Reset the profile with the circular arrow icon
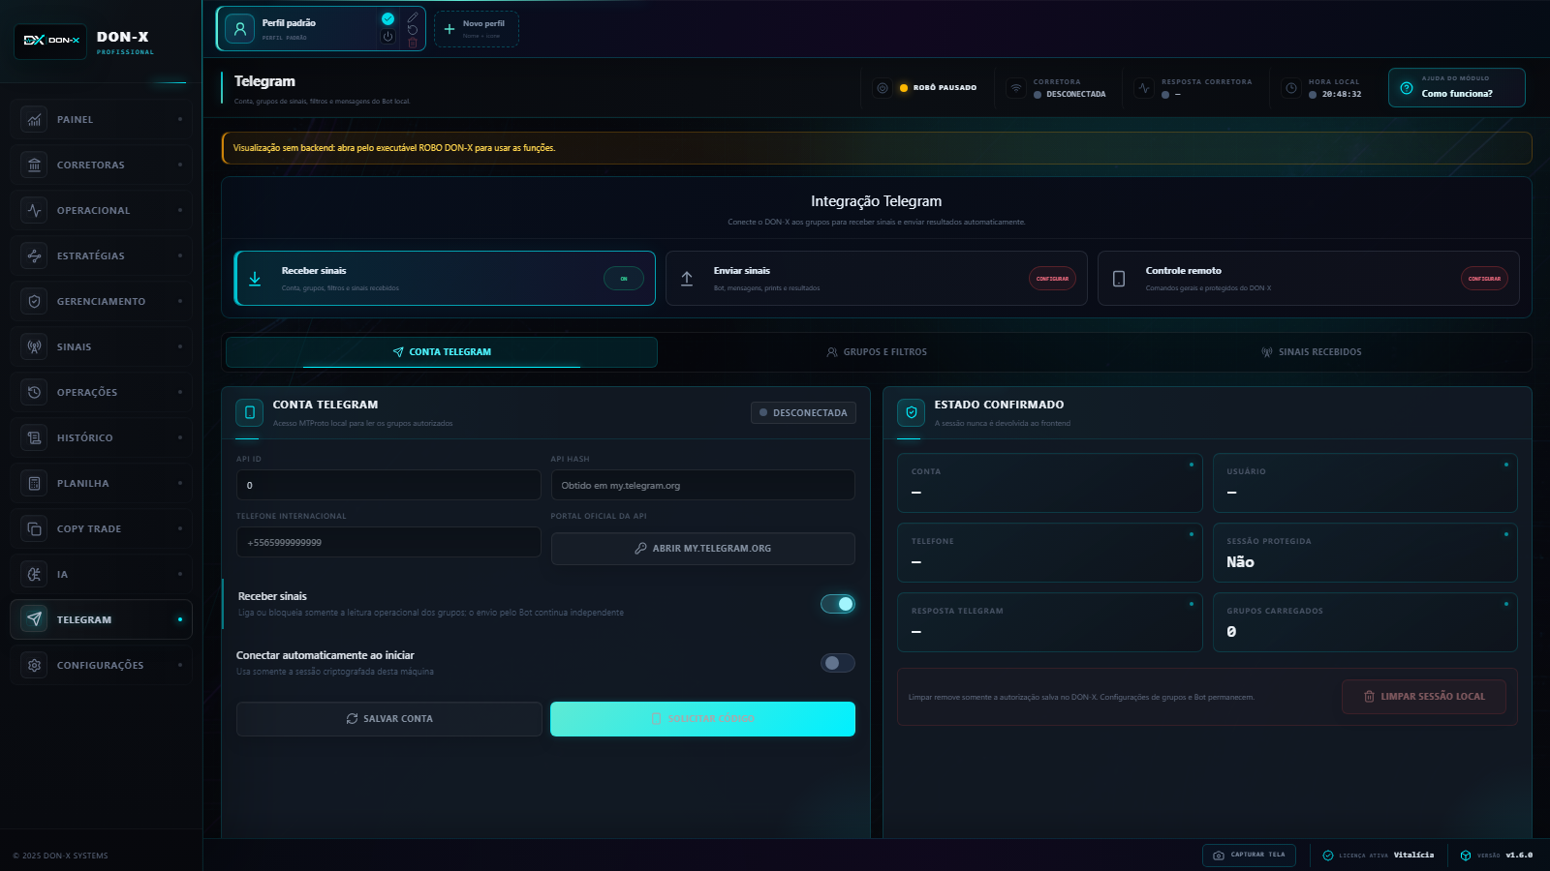1550x871 pixels. [413, 29]
